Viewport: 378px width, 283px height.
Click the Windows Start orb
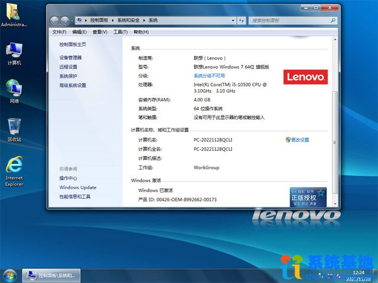[9, 276]
